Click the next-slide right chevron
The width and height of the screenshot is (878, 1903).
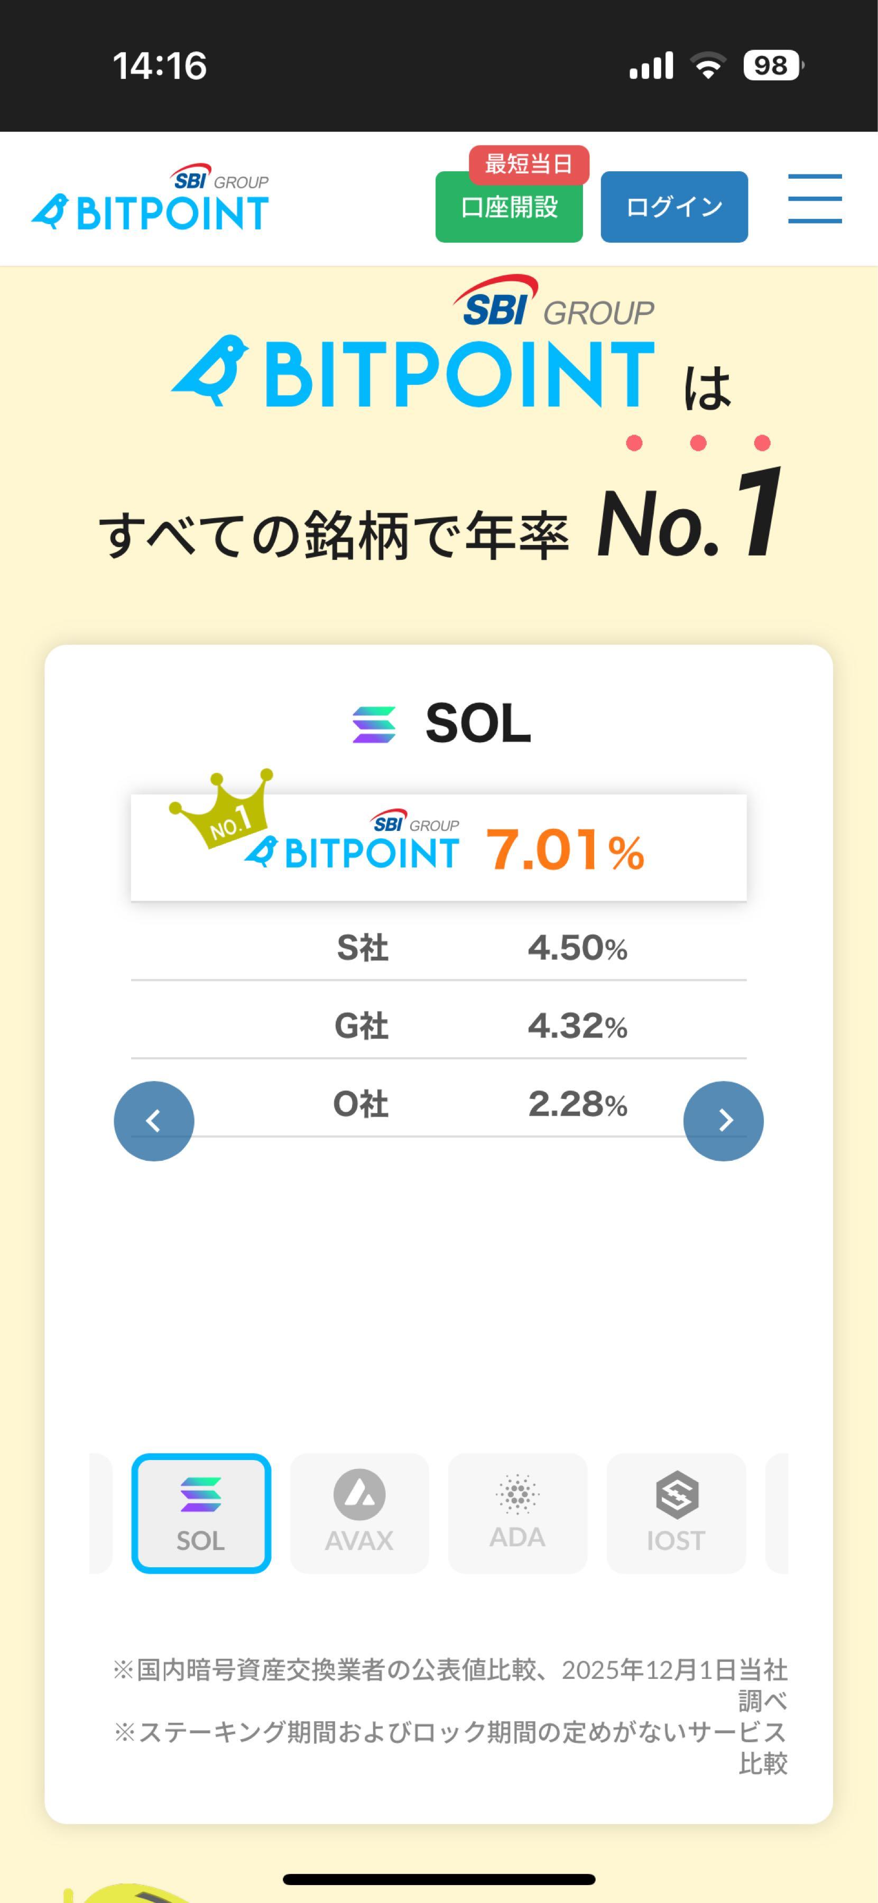click(x=723, y=1121)
